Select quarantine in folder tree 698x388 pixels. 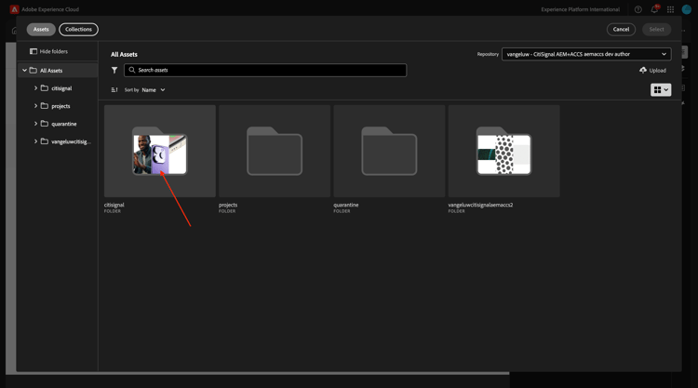(x=63, y=124)
